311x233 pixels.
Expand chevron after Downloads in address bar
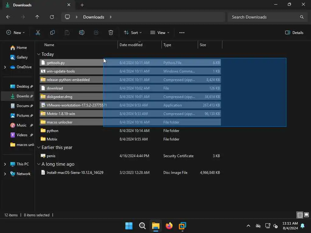pos(111,17)
